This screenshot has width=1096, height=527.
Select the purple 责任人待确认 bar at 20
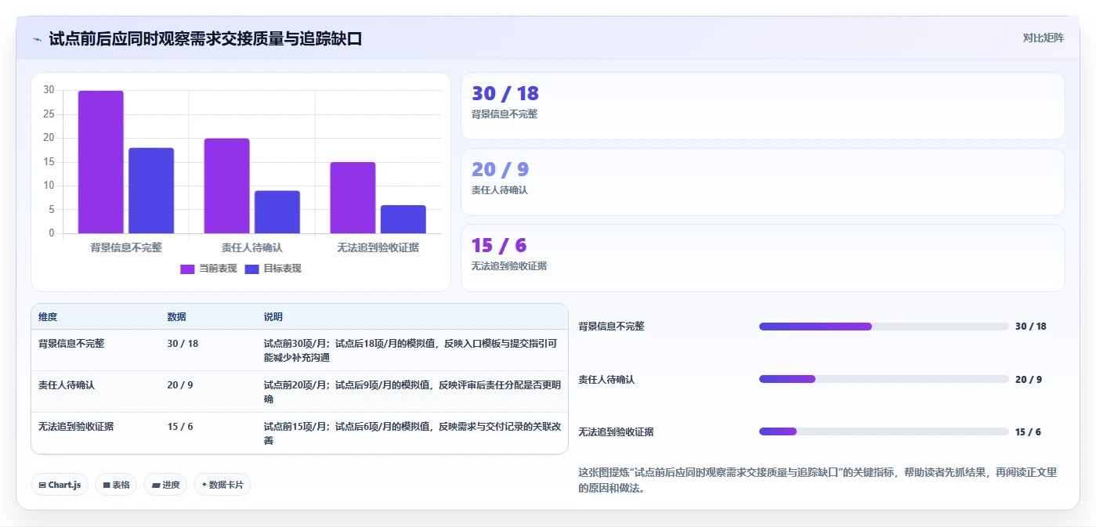tap(226, 186)
